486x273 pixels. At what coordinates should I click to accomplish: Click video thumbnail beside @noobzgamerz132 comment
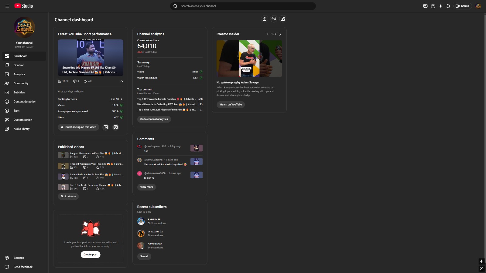click(x=197, y=148)
